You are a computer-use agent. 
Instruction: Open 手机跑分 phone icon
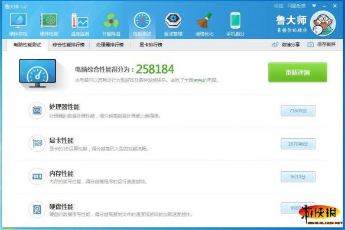(235, 21)
